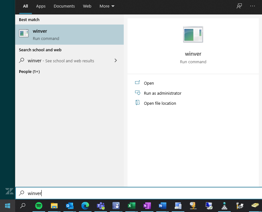Open Company Portal taskbar icon
262x212 pixels.
click(116, 206)
